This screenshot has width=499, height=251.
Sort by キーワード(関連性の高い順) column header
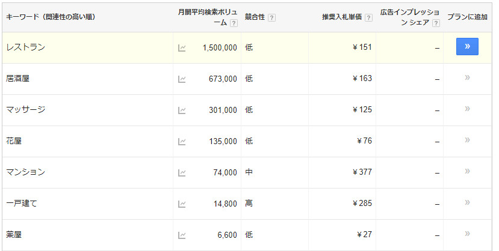51,17
